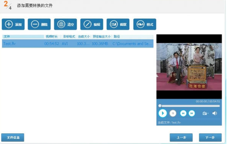Sort by the 路径 column header

pos(132,37)
